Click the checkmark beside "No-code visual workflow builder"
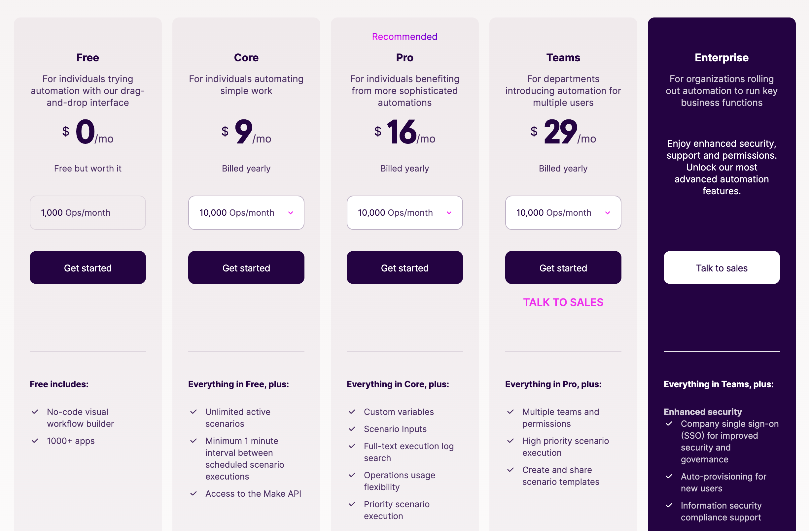Viewport: 809px width, 531px height. coord(35,412)
